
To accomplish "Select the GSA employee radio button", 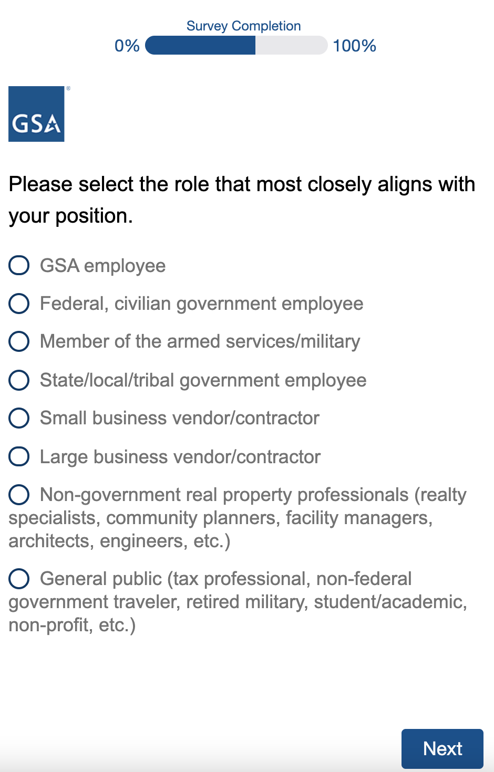I will click(x=19, y=265).
